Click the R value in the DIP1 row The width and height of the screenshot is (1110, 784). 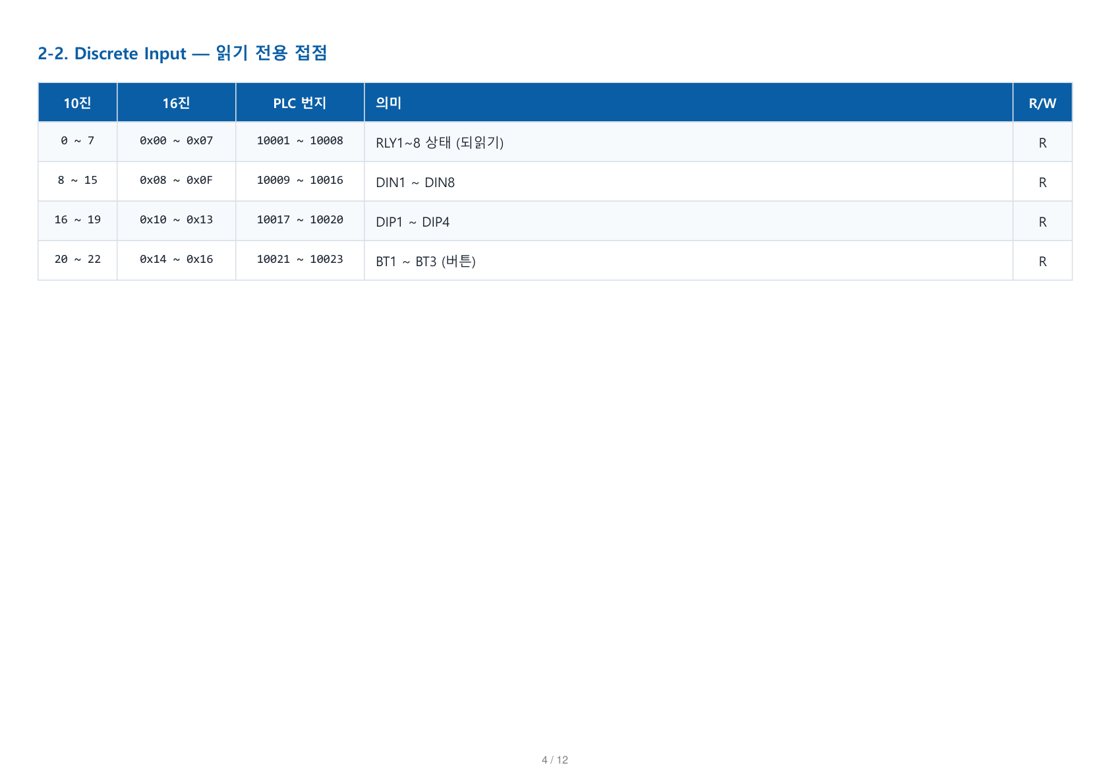pyautogui.click(x=1043, y=222)
